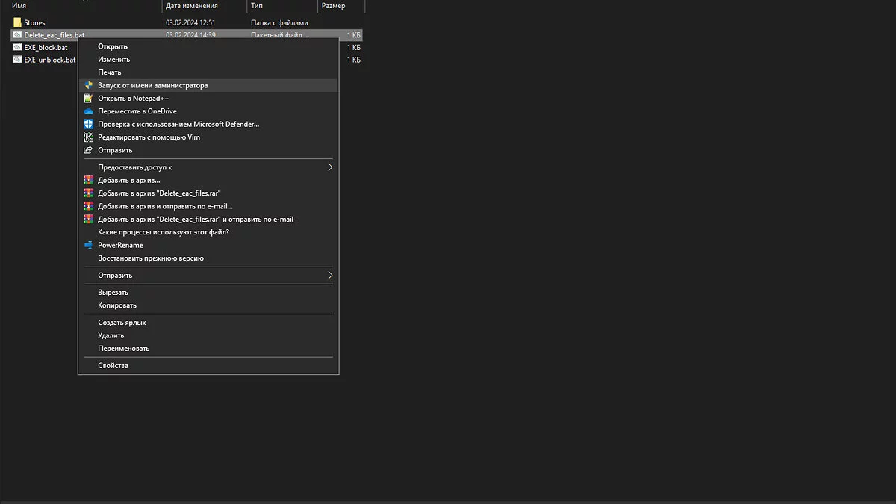The height and width of the screenshot is (504, 896).
Task: Select the EXE_unblock.bat file
Action: point(49,60)
